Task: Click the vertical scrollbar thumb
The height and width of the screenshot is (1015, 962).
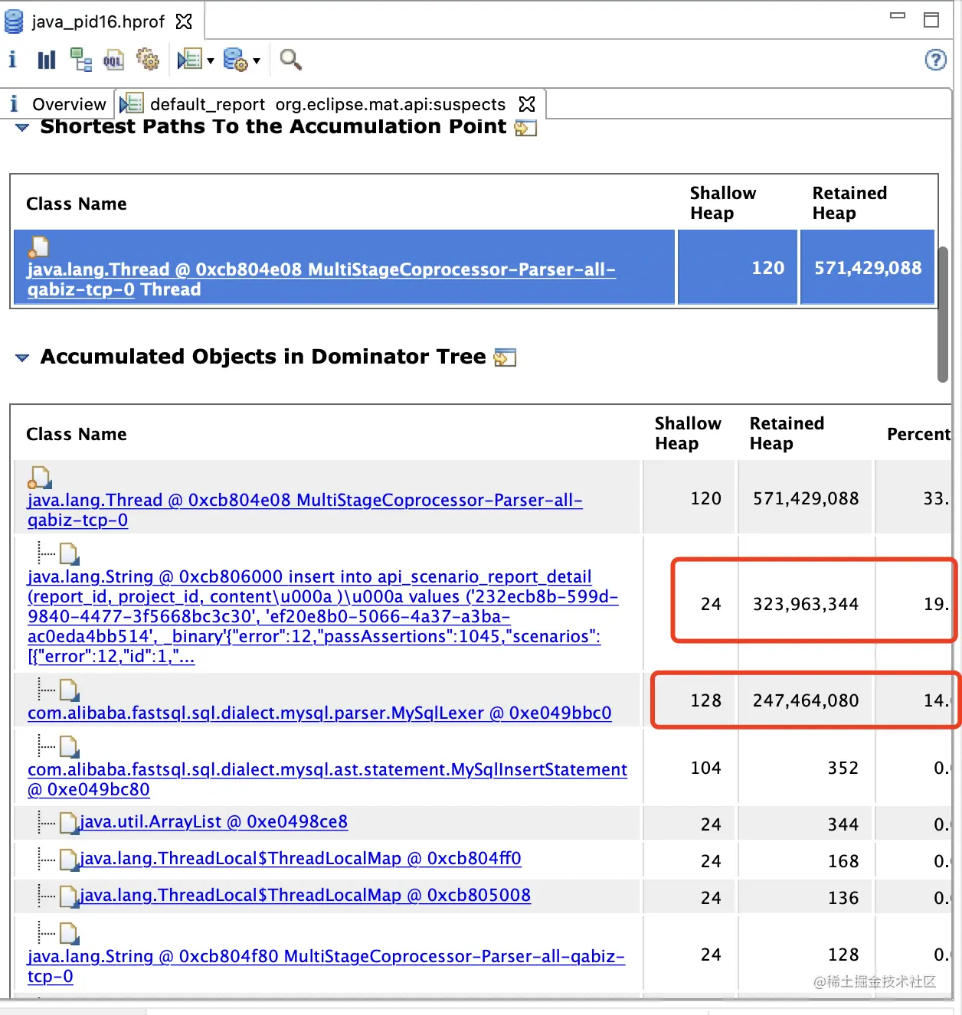Action: (943, 314)
